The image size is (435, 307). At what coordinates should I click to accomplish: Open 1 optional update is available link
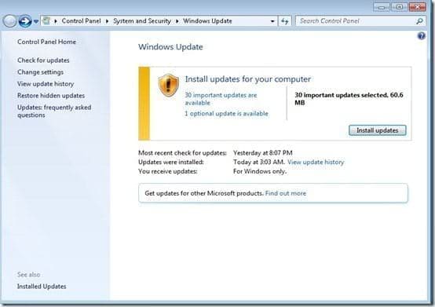pos(226,114)
